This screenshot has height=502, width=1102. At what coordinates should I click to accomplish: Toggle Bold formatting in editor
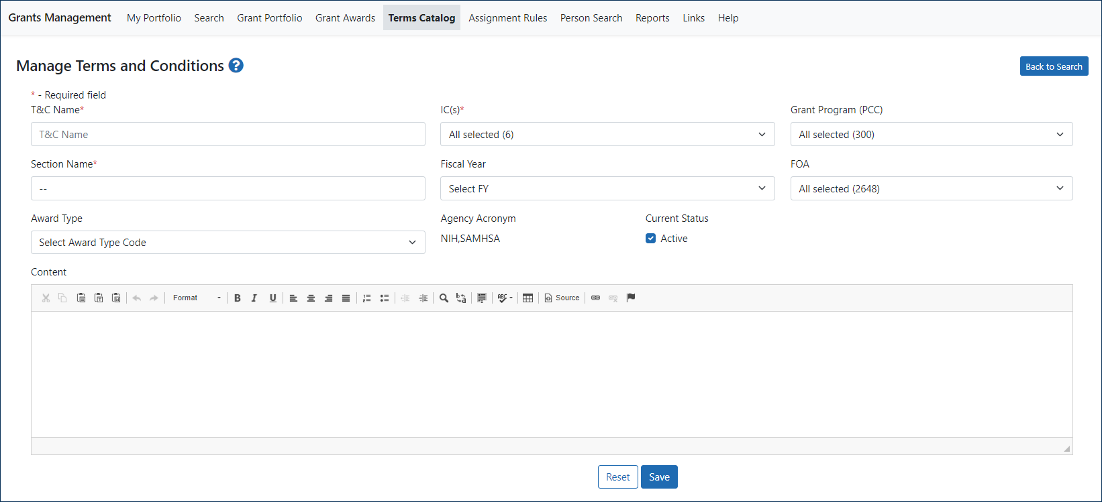point(237,298)
